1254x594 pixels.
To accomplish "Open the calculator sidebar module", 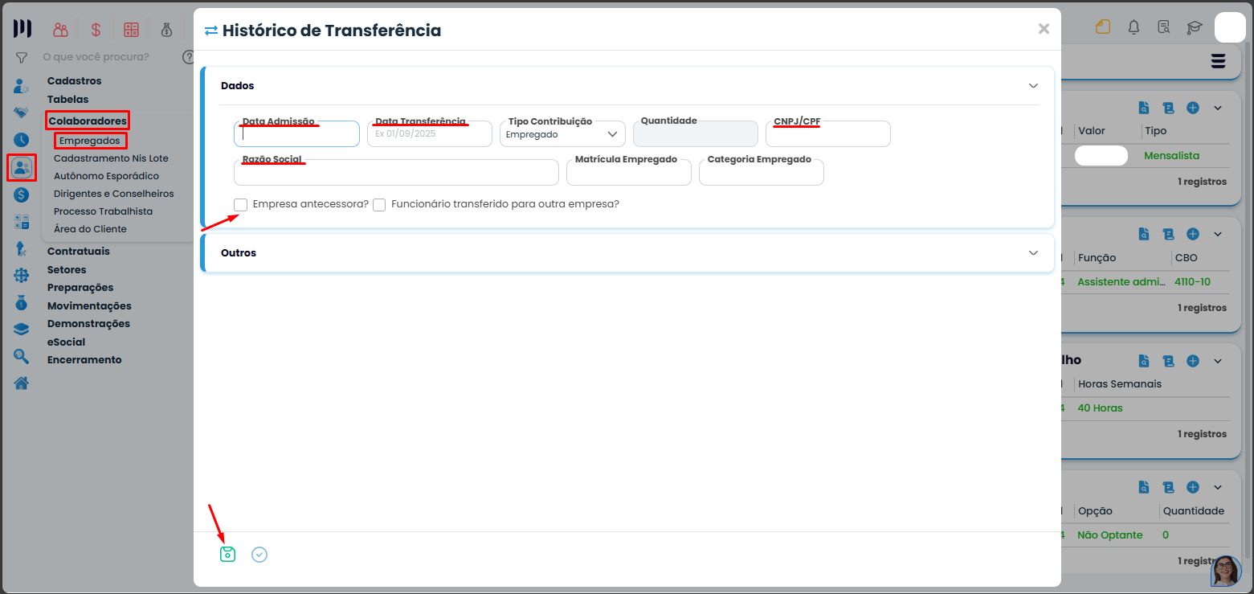I will coord(21,222).
